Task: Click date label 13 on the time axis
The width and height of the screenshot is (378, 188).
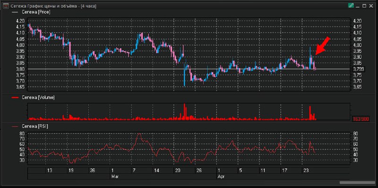Action: [x=50, y=171]
